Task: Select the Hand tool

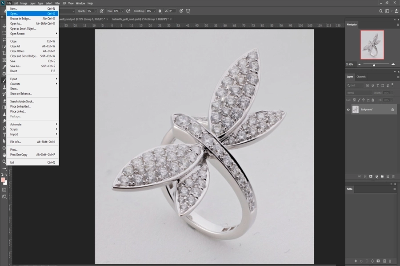Action: coord(4,155)
